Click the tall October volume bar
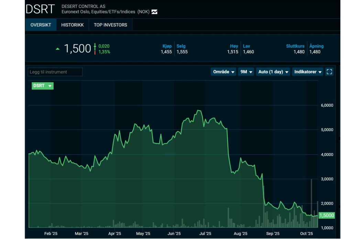Image resolution: width=352 pixels, height=239 pixels. click(311, 203)
